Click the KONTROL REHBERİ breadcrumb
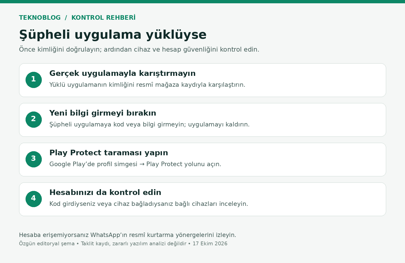The image size is (405, 263). tap(103, 17)
